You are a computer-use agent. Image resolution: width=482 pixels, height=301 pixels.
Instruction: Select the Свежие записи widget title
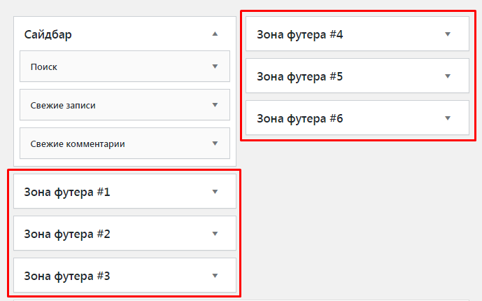63,105
